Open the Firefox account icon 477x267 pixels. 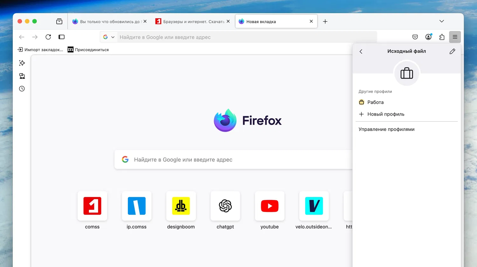428,37
